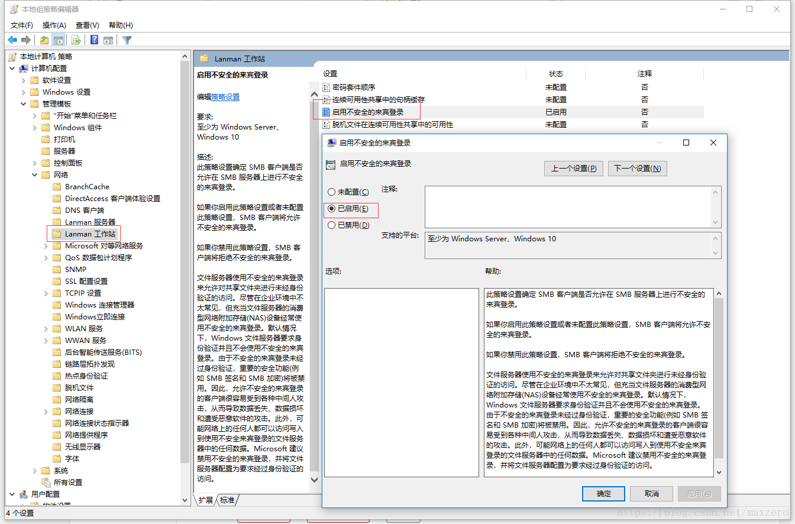Viewport: 795px width, 524px height.
Task: Click the Back arrow toolbar icon
Action: coord(12,40)
